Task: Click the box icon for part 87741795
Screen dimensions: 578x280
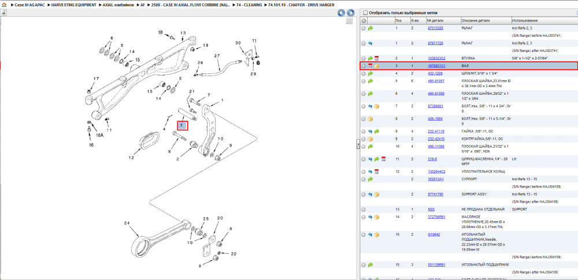Action: coord(377,195)
